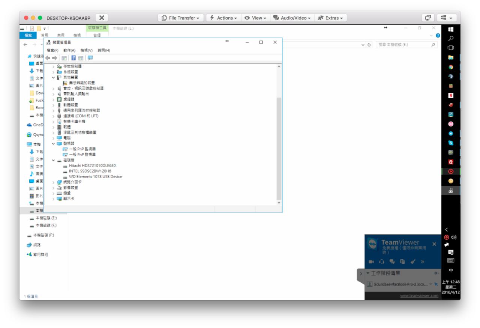Open TeamViewer File Transfer menu
The image size is (480, 328).
[181, 18]
